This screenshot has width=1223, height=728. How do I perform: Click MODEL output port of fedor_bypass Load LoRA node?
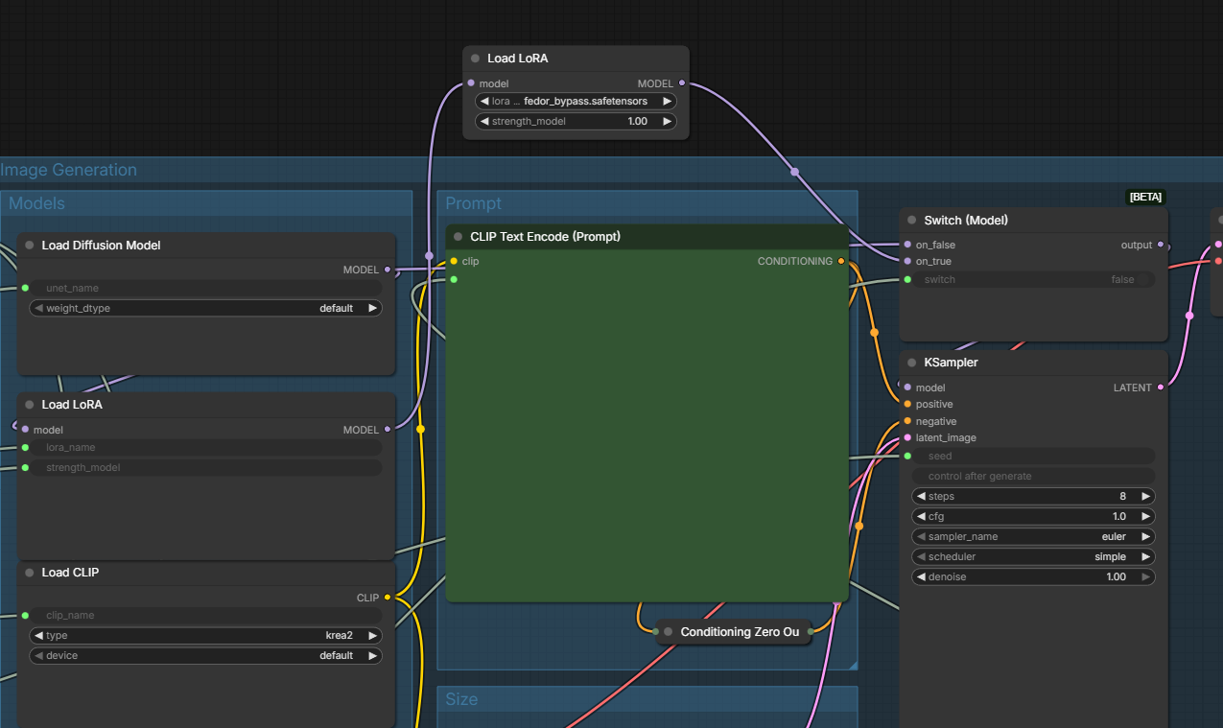[682, 83]
